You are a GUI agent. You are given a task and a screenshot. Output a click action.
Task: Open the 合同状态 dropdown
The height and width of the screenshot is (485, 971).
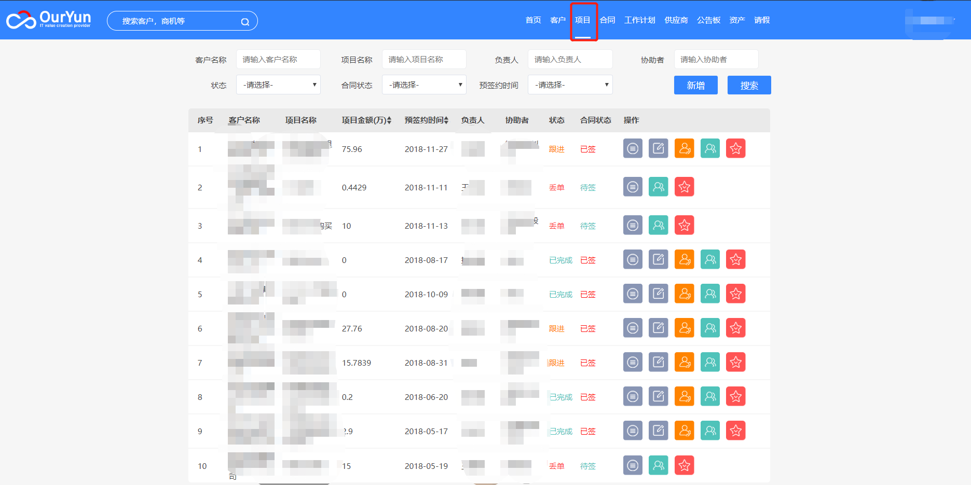(x=424, y=85)
